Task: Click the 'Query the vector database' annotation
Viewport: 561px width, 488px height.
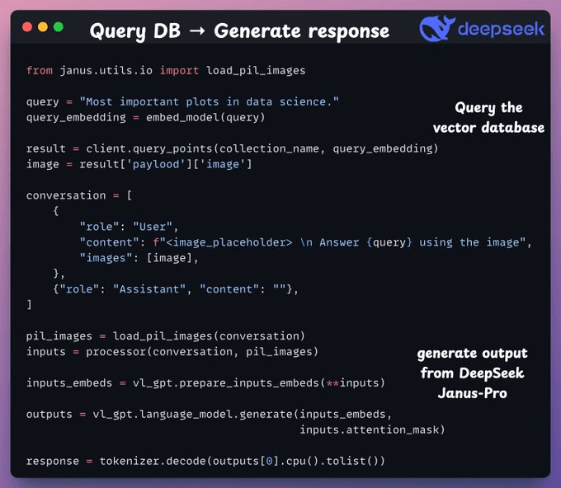Action: pos(488,118)
